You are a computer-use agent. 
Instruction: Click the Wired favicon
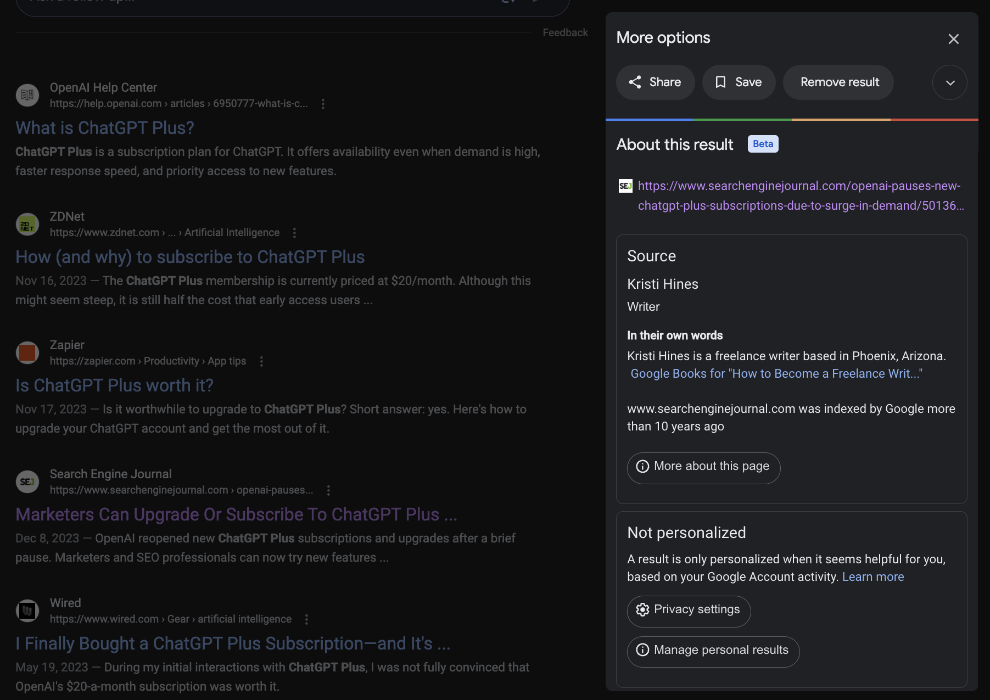click(27, 611)
